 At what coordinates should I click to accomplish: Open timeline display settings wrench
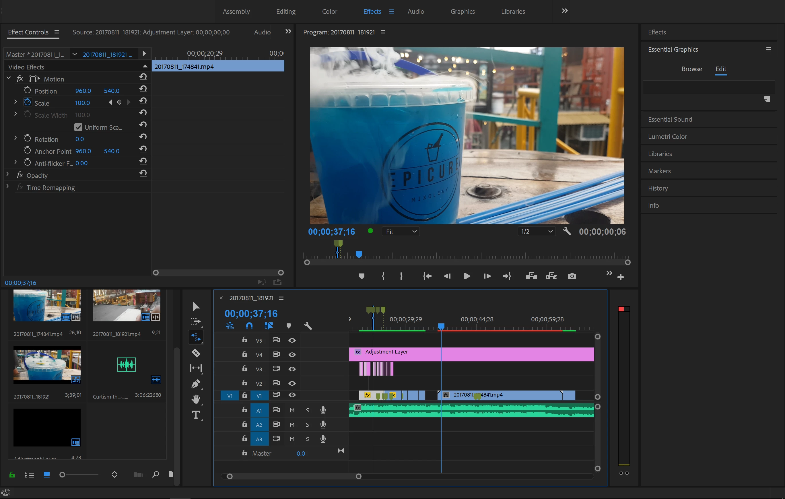pos(307,326)
